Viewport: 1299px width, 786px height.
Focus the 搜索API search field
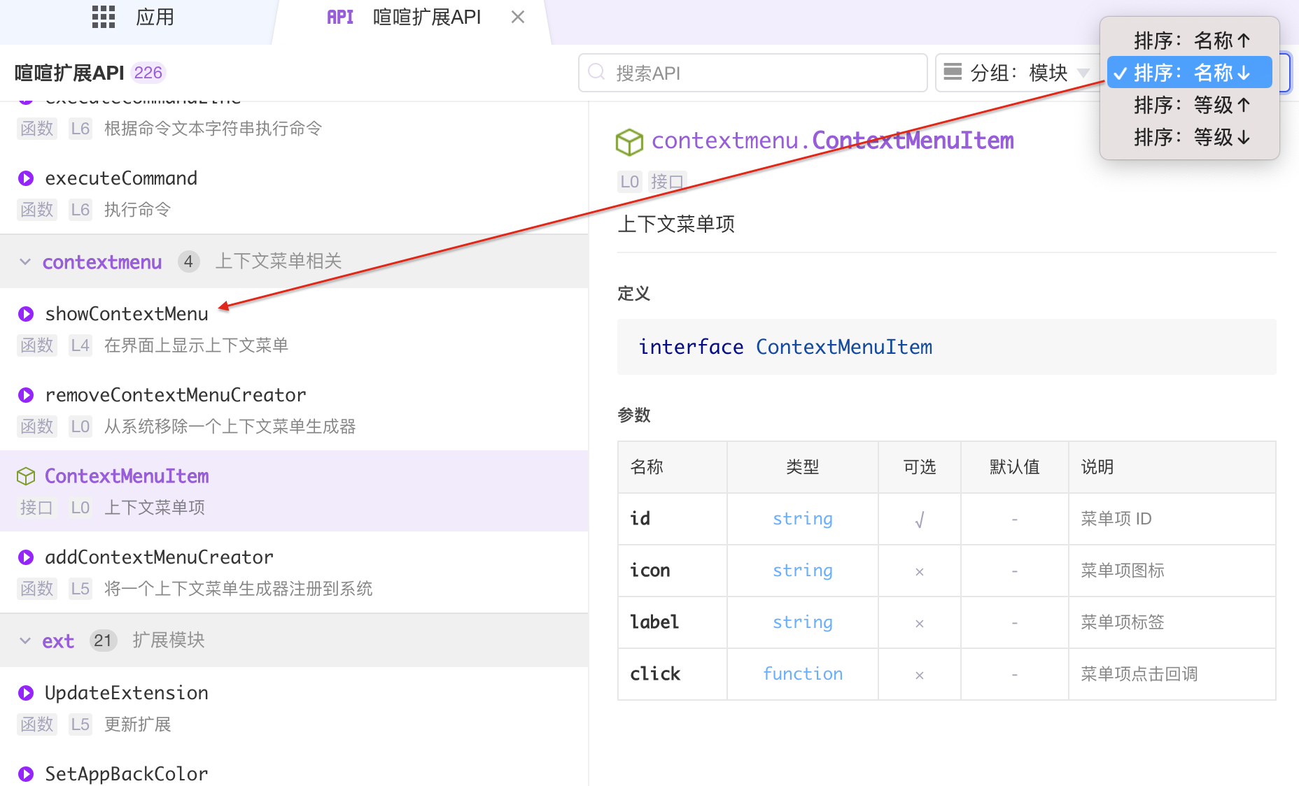click(x=753, y=73)
